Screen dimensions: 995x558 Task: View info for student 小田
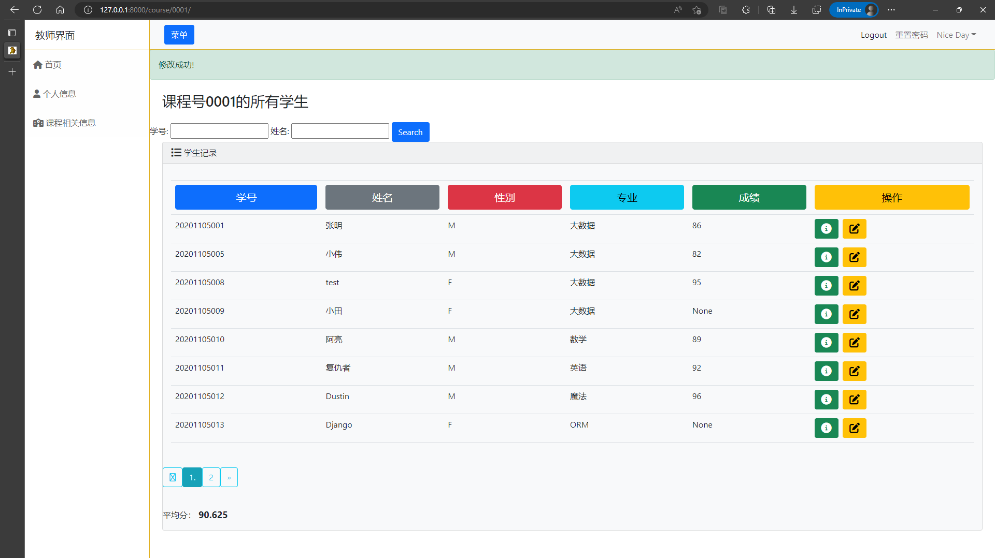[x=826, y=314]
